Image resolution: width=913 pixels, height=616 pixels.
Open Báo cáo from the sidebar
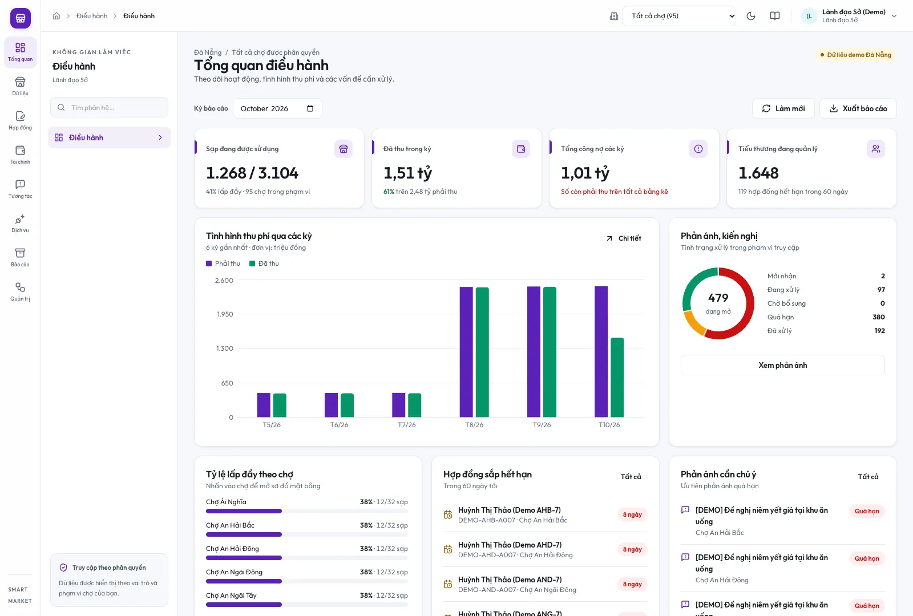coord(20,257)
